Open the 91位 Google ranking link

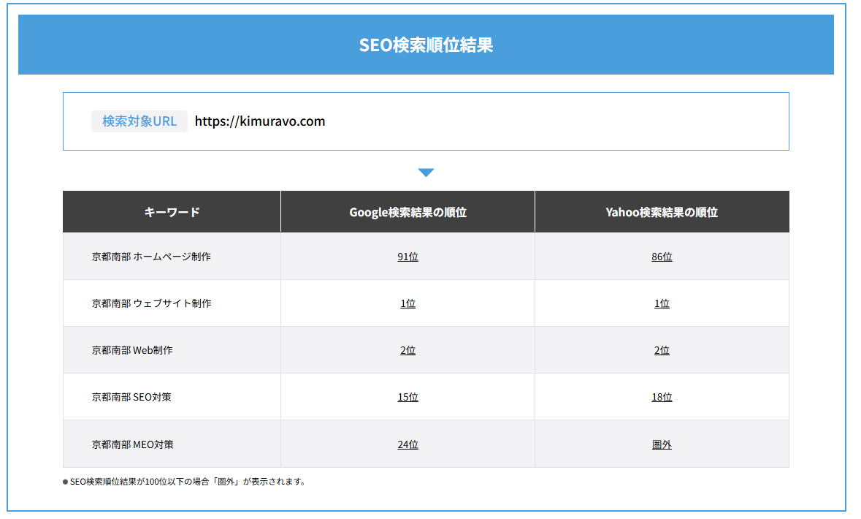pyautogui.click(x=407, y=256)
